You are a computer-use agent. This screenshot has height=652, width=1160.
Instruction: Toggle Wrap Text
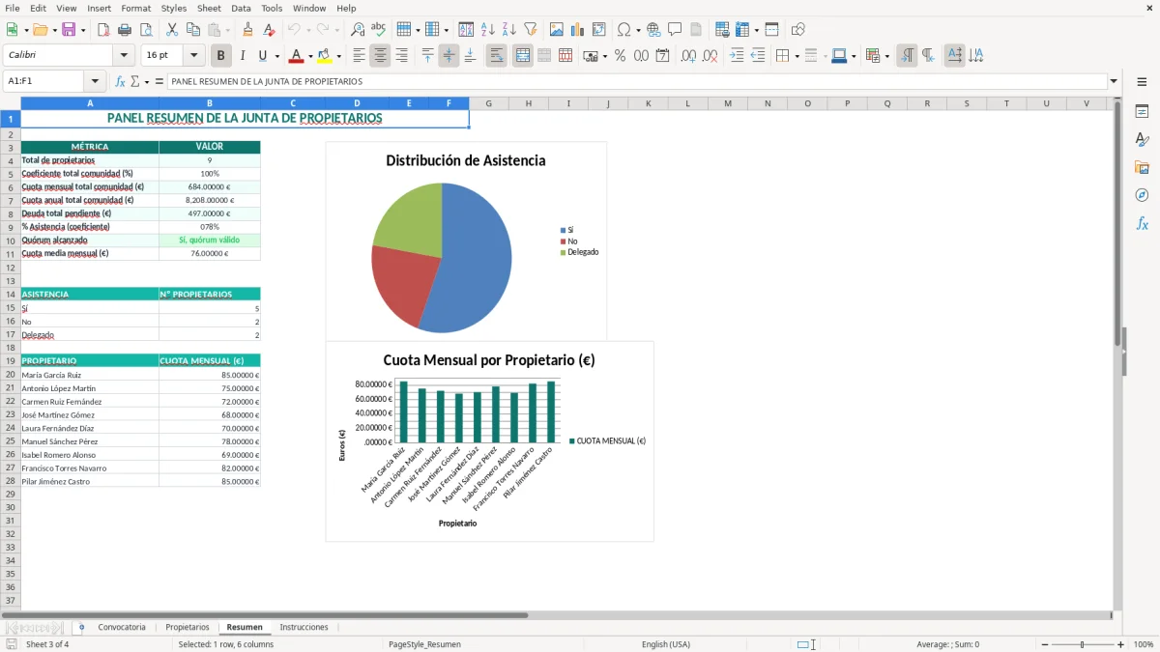click(496, 56)
